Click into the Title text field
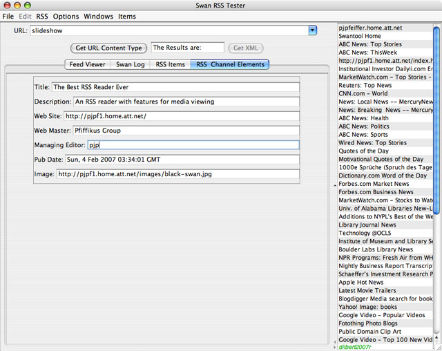 (175, 88)
